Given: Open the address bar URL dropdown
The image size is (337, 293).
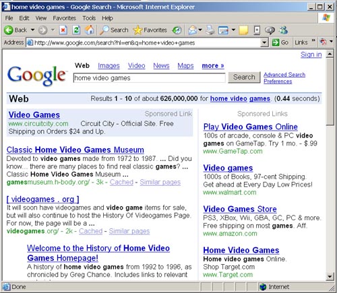Looking at the screenshot, I should coord(264,42).
